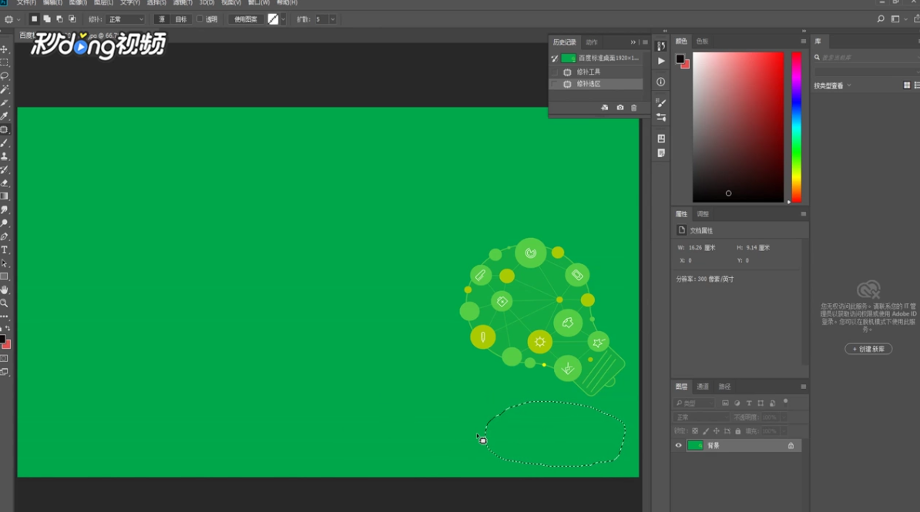Select the Brush tool
Image resolution: width=920 pixels, height=512 pixels.
point(5,143)
